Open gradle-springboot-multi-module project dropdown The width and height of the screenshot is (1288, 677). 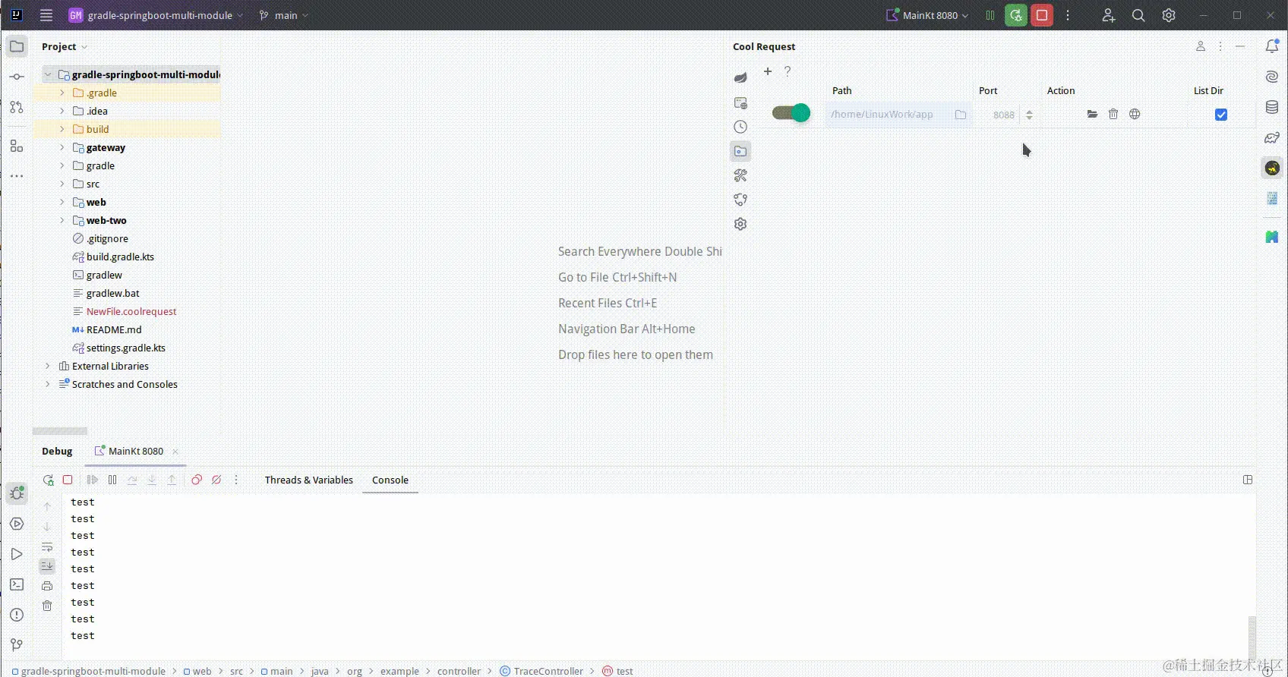(x=156, y=15)
